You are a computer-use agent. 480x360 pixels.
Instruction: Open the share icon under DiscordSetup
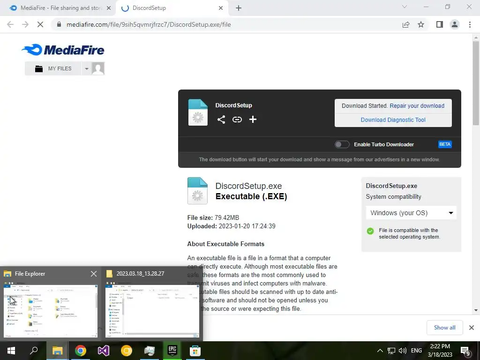point(221,120)
